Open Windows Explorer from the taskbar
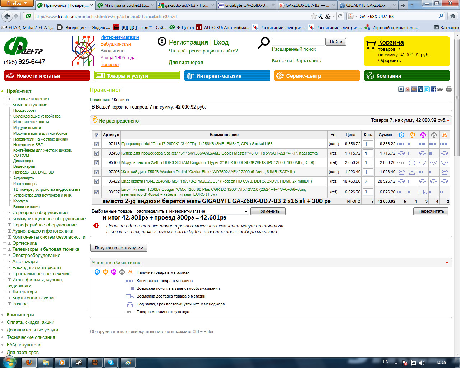The image size is (460, 368). coord(46,363)
